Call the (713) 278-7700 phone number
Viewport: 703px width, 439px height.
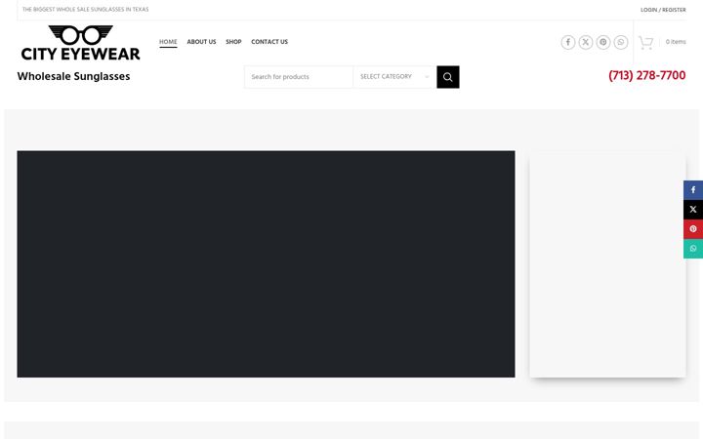tap(647, 75)
